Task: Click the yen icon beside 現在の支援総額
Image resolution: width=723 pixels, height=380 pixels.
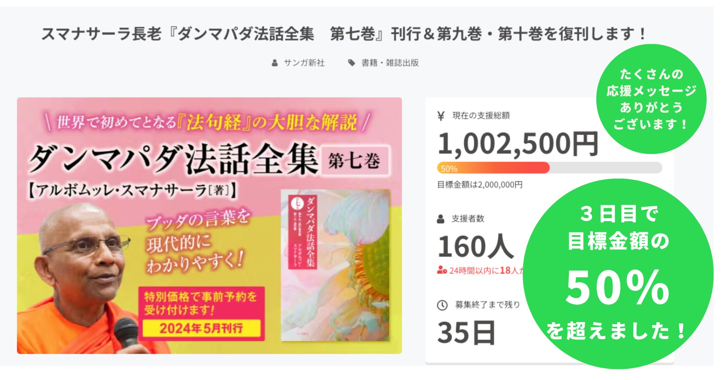Action: tap(441, 116)
